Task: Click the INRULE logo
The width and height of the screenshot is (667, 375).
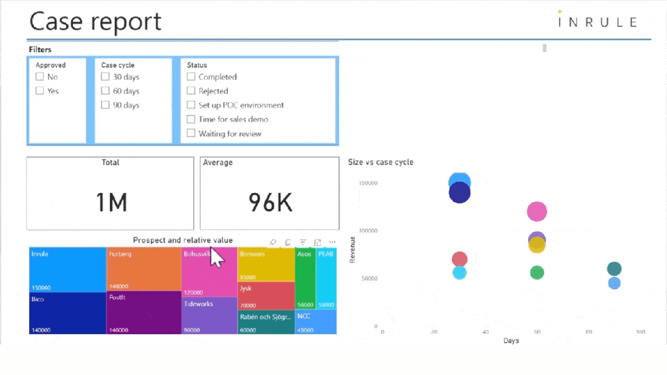Action: tap(598, 20)
